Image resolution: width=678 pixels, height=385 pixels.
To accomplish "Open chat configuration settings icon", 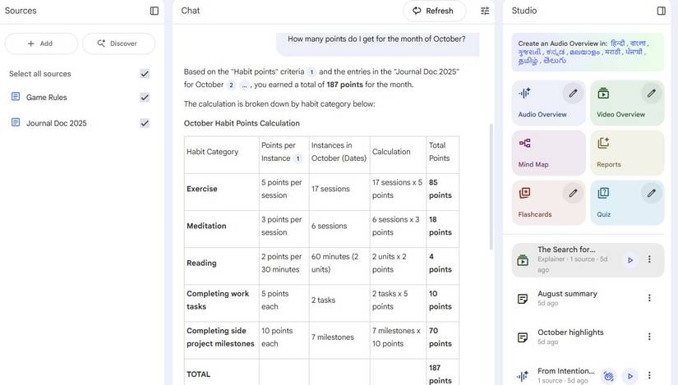I will (485, 11).
